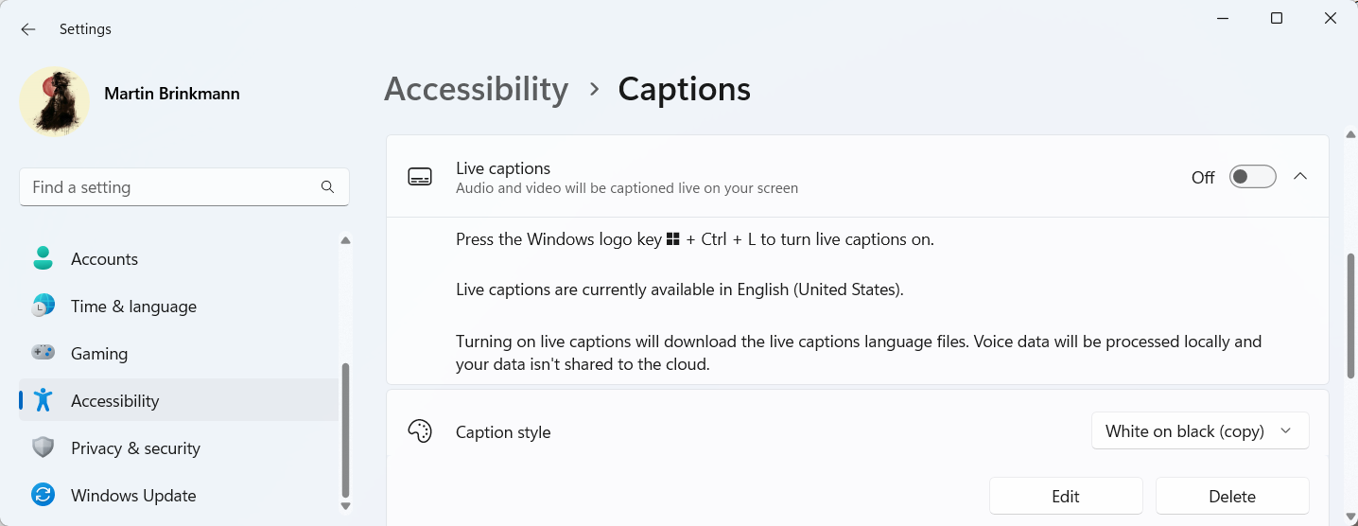Open Martin Brinkmann's profile picture
1358x526 pixels.
click(x=55, y=100)
